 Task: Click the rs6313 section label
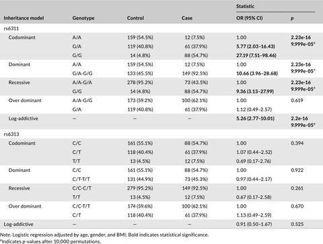[11, 134]
